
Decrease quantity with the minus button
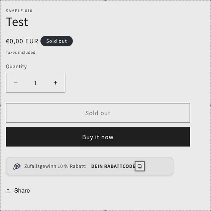pos(16,82)
